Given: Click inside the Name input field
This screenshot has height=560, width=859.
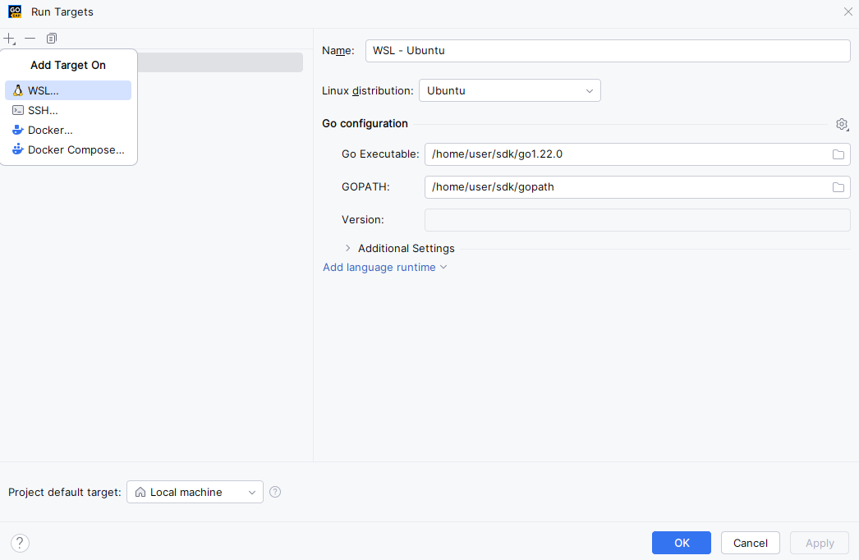Looking at the screenshot, I should pyautogui.click(x=608, y=50).
